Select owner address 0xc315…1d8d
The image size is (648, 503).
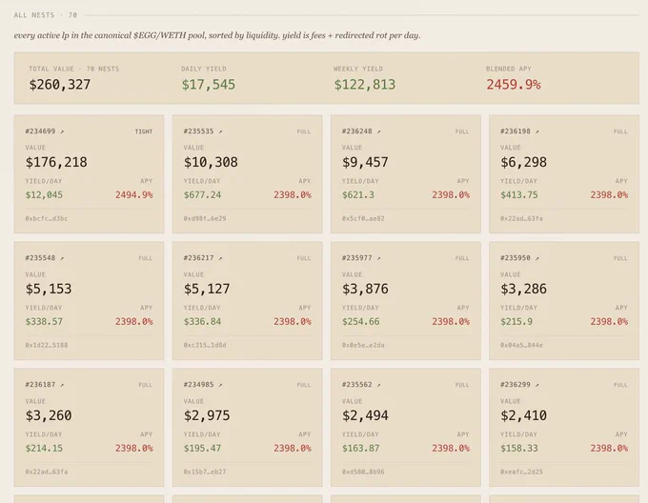pyautogui.click(x=205, y=345)
